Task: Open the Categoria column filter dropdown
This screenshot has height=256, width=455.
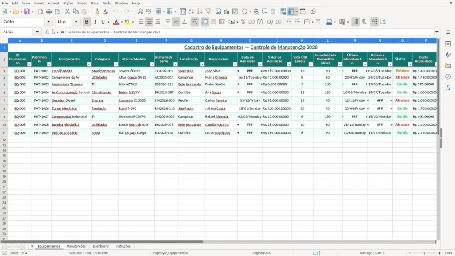Action: (116, 64)
